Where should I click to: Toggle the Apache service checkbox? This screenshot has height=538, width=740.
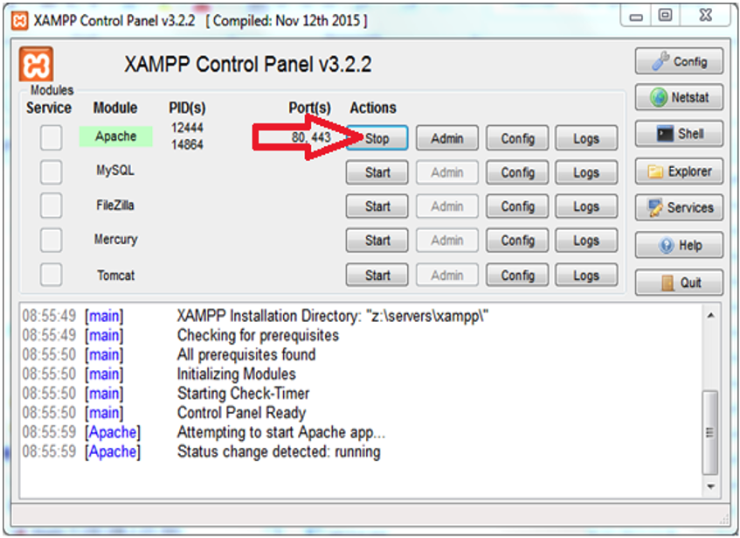click(x=51, y=137)
